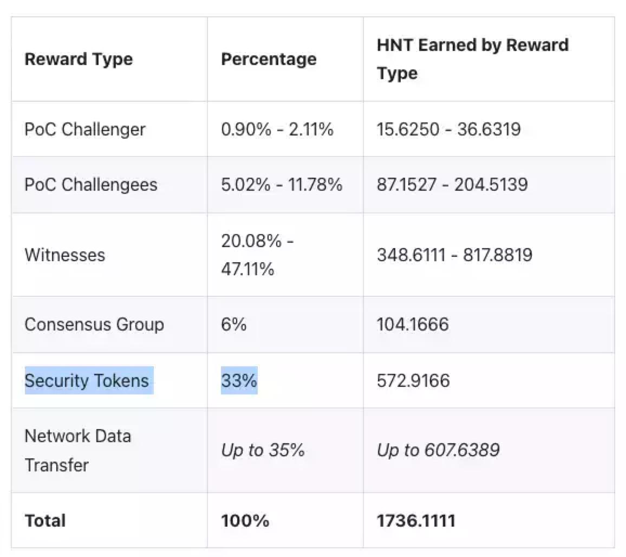Screen dimensions: 626x557
Task: Select the Witnesses row label
Action: [64, 255]
